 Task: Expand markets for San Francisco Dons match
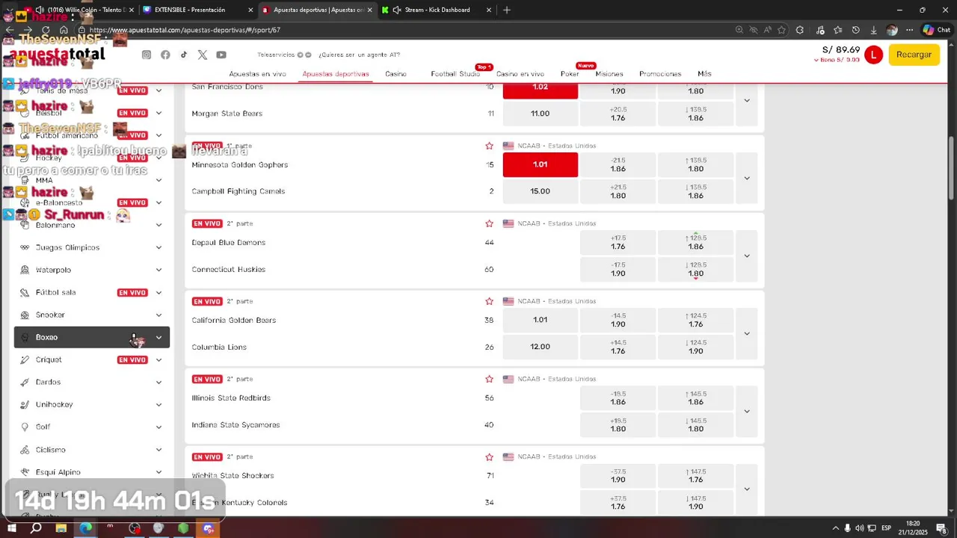747,100
